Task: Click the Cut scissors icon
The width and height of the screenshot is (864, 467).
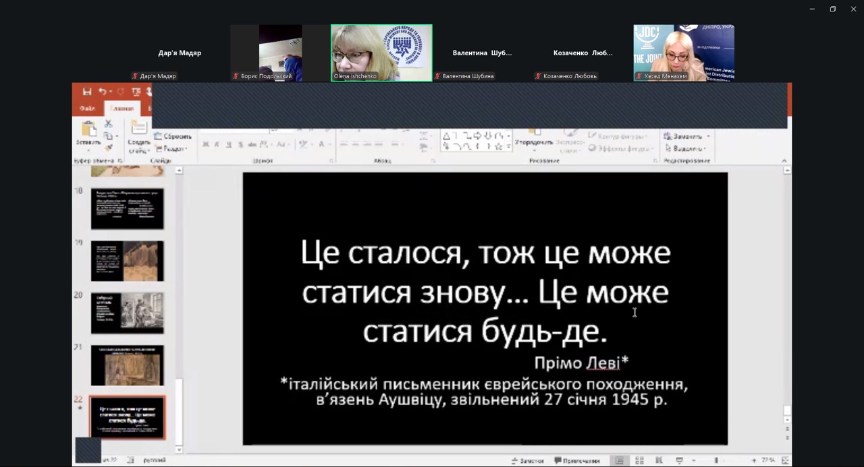Action: (x=108, y=124)
